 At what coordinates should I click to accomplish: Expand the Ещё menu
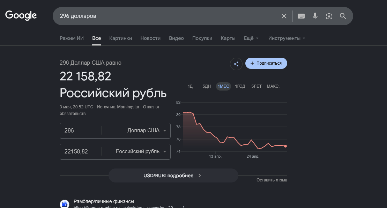click(x=251, y=38)
